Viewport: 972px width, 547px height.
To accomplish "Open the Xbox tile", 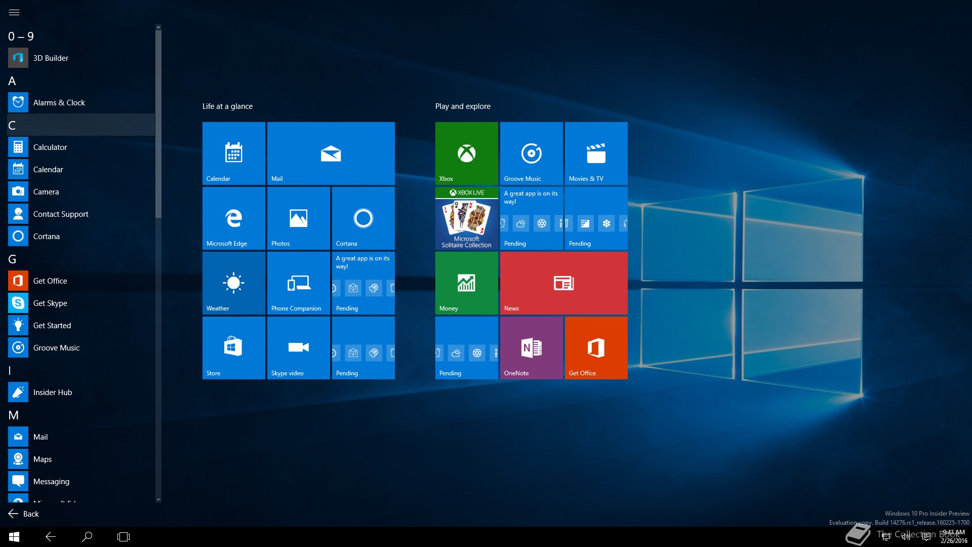I will tap(467, 153).
